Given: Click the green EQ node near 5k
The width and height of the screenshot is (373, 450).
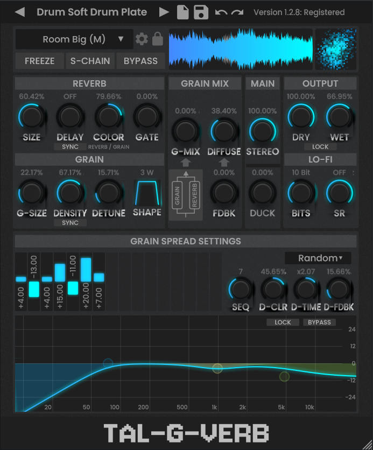Looking at the screenshot, I should (x=284, y=377).
